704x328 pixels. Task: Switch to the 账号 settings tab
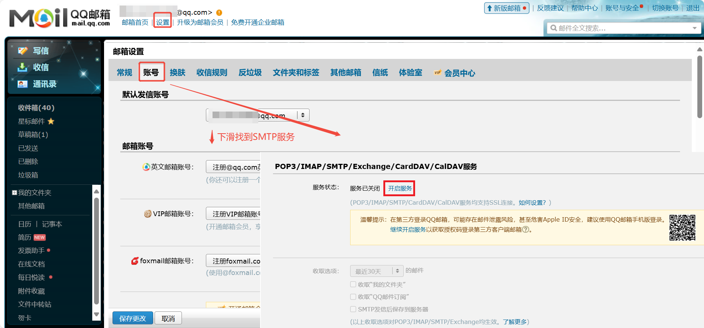click(x=151, y=72)
